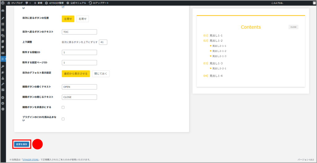Click the 変更を保存 button
This screenshot has height=163, width=317.
point(22,144)
